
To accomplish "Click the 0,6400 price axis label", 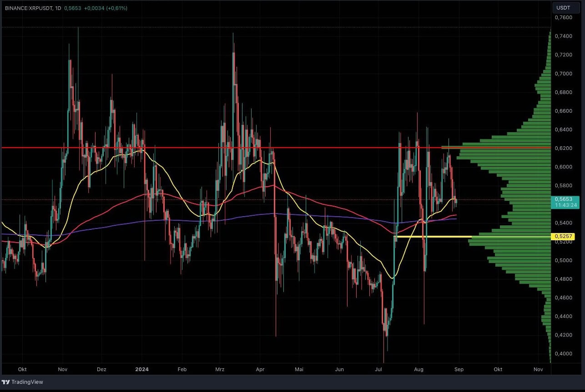I will tap(563, 129).
